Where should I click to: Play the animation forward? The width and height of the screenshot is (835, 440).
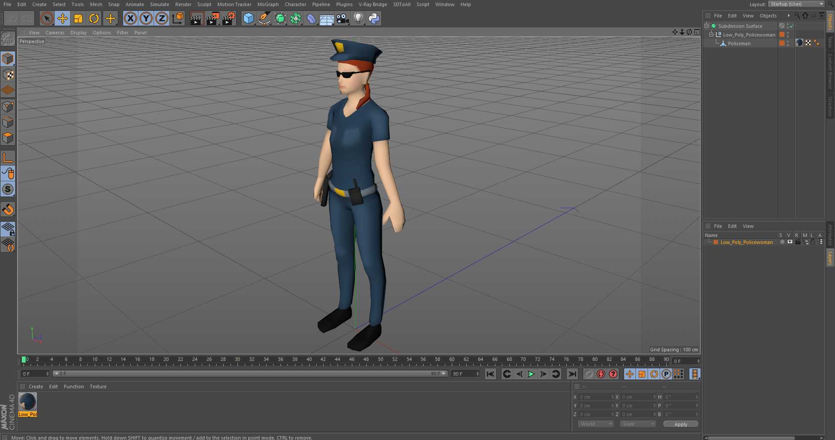pos(531,374)
